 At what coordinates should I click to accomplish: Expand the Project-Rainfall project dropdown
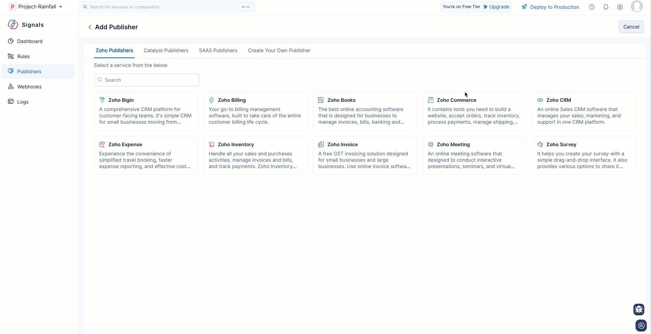point(61,7)
